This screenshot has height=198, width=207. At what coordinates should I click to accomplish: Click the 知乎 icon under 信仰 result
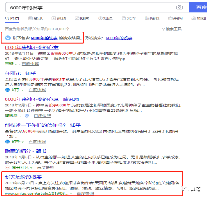coord(7,142)
